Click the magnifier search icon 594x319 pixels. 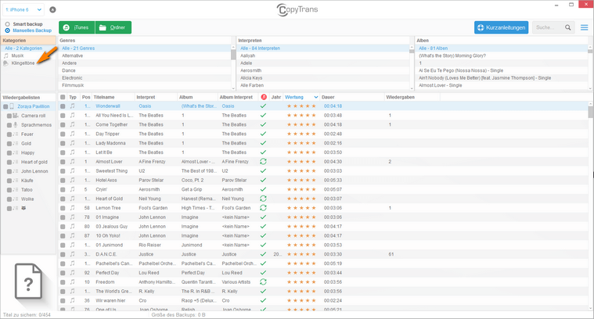click(567, 27)
